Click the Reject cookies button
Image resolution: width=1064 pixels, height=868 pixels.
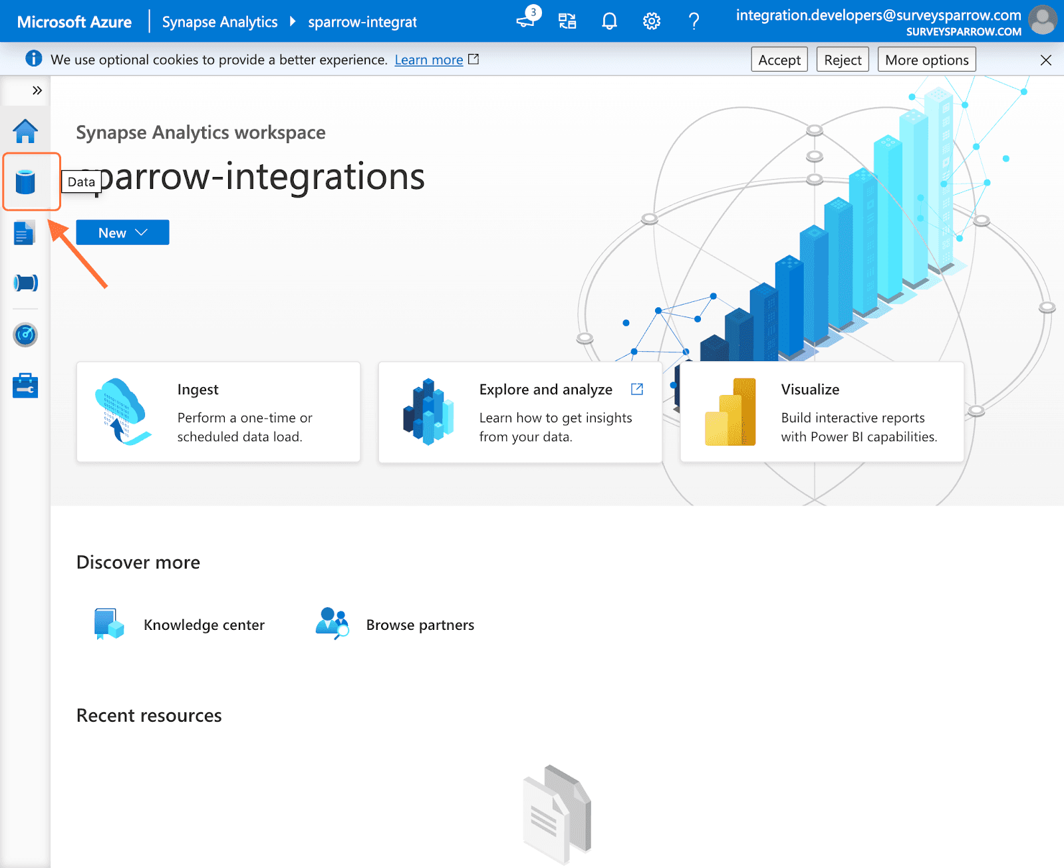tap(842, 60)
